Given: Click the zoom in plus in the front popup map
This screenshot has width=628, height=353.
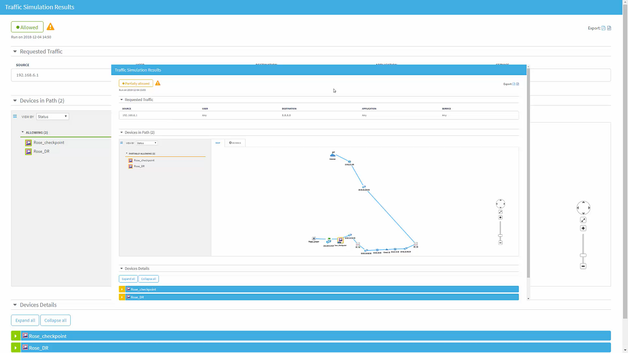Looking at the screenshot, I should point(500,218).
